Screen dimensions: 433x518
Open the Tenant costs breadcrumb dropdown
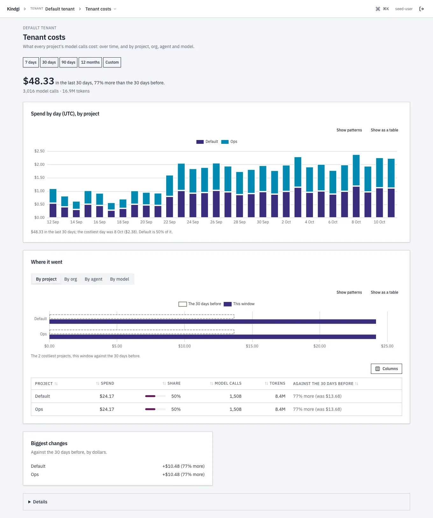coord(101,9)
